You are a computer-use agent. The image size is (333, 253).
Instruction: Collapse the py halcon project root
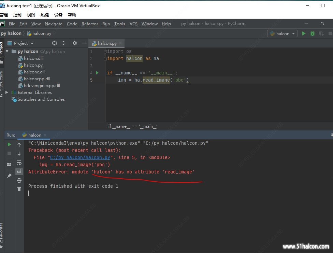pos(7,51)
